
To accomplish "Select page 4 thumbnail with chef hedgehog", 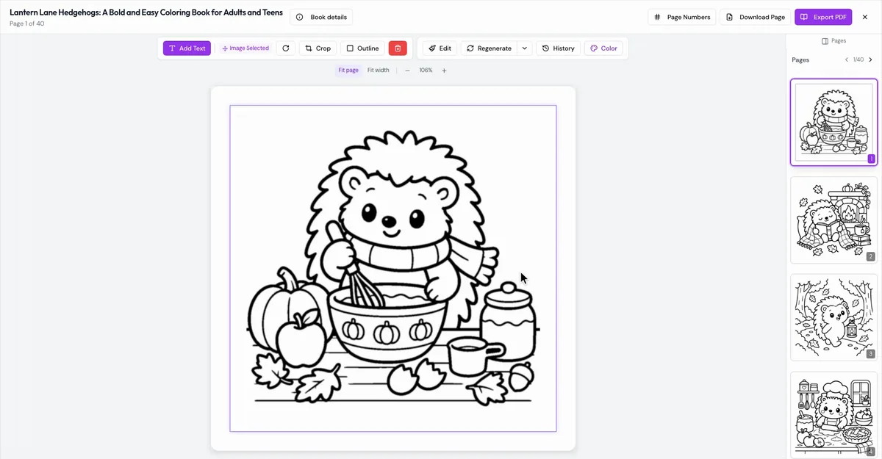I will coord(833,414).
